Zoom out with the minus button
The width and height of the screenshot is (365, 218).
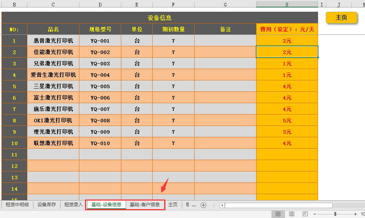click(315, 214)
